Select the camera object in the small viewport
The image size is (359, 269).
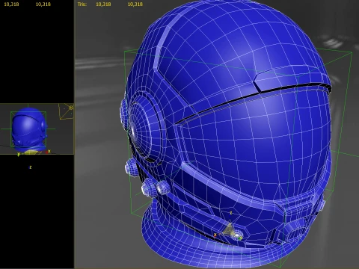click(66, 111)
